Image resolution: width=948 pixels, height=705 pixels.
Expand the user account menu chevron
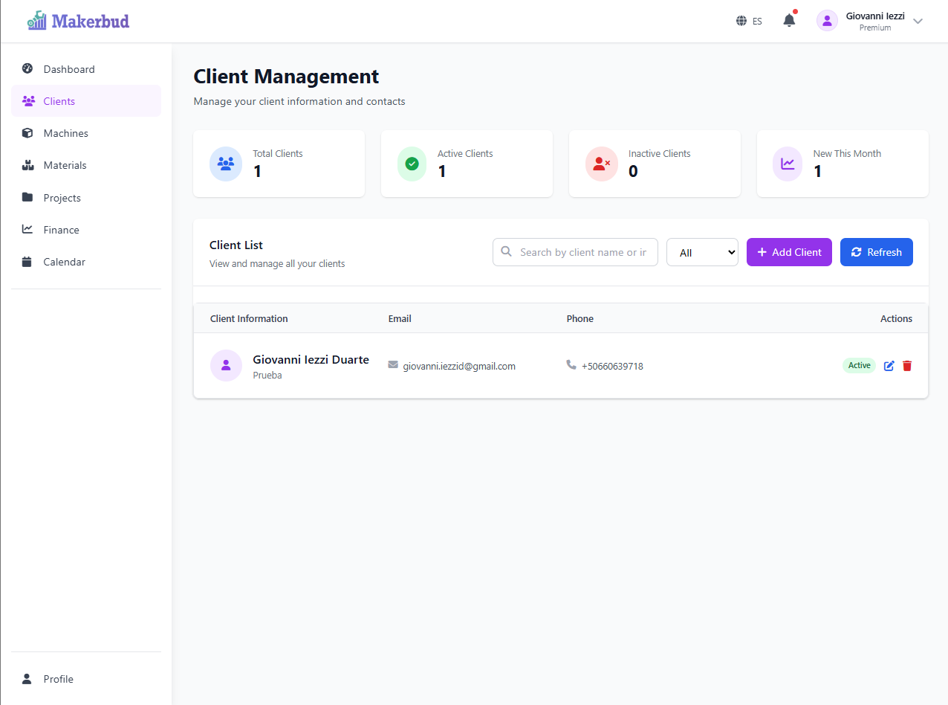pyautogui.click(x=918, y=21)
